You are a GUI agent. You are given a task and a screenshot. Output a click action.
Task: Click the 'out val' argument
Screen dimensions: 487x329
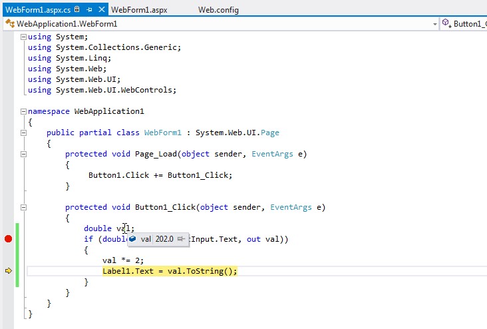[x=263, y=239]
